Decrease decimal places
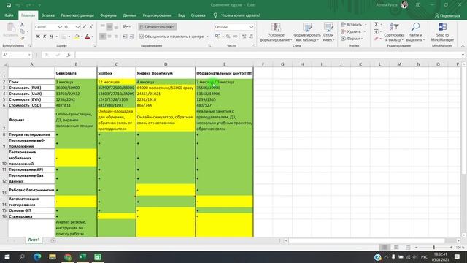The image size is (467, 263). coord(251,37)
